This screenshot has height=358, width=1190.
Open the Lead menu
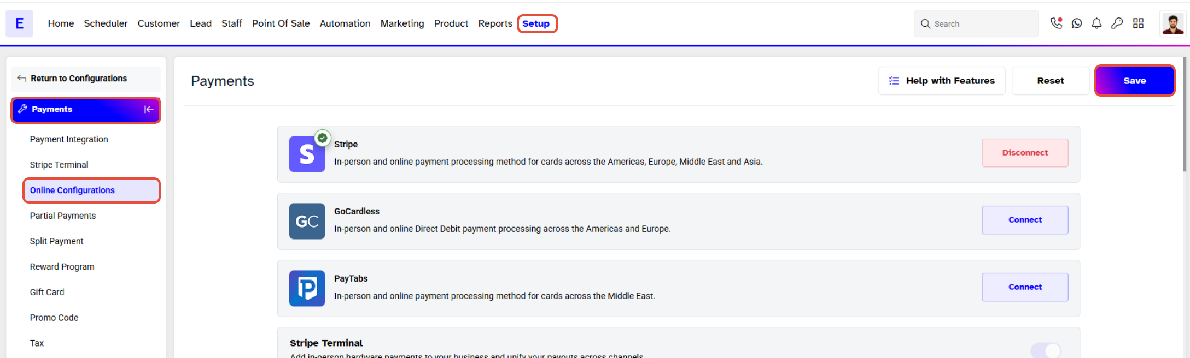coord(201,23)
